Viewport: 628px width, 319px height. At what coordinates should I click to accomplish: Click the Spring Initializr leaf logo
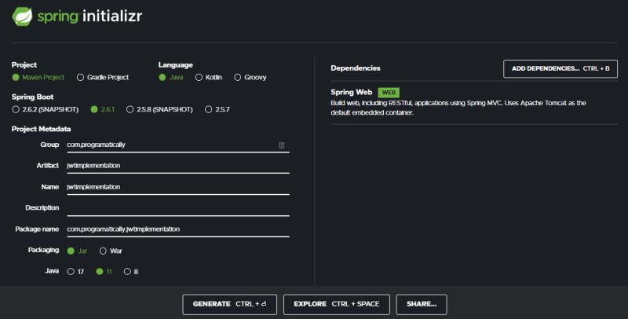[x=23, y=16]
